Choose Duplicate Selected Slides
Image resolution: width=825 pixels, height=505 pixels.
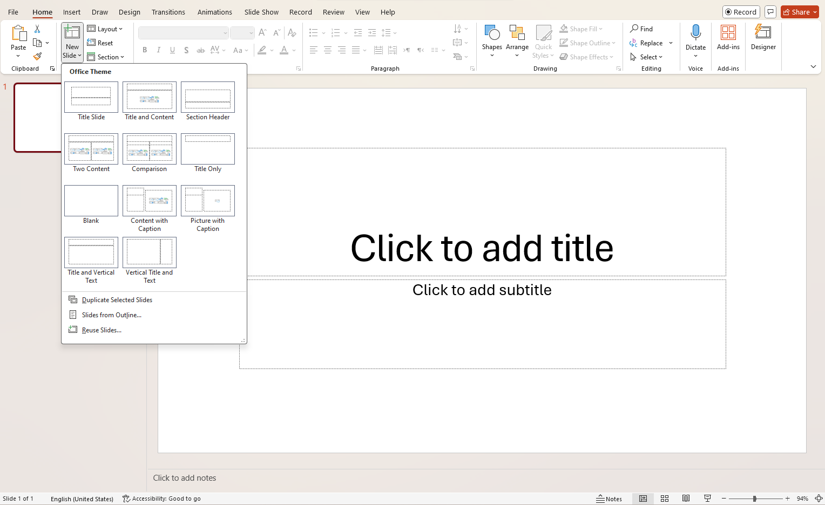point(117,299)
